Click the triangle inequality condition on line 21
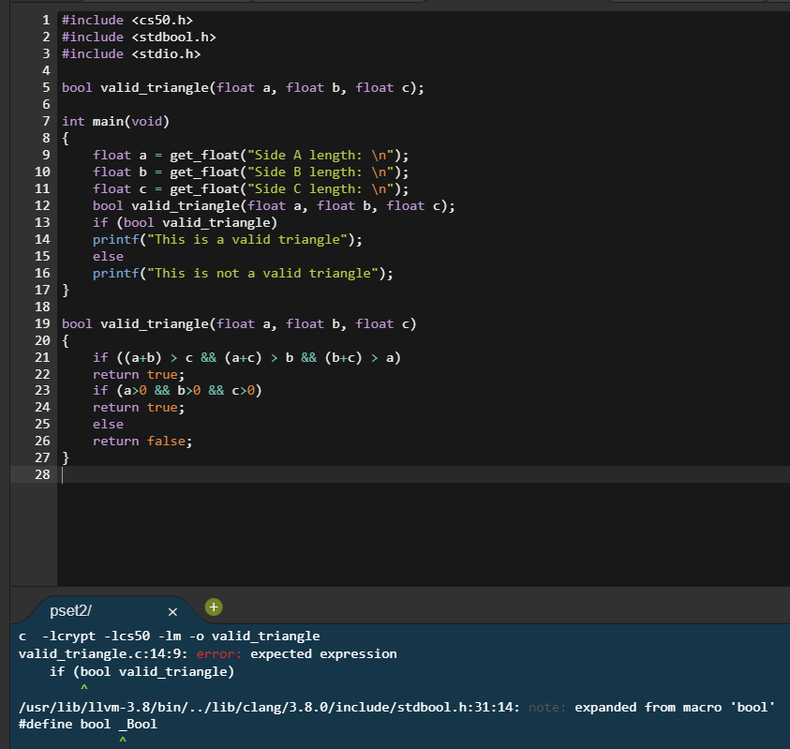This screenshot has width=790, height=749. pos(246,357)
